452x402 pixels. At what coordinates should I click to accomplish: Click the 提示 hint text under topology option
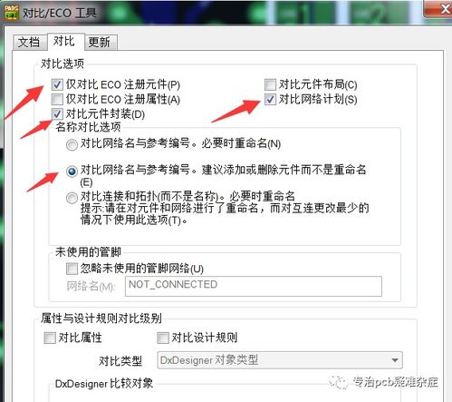225,214
